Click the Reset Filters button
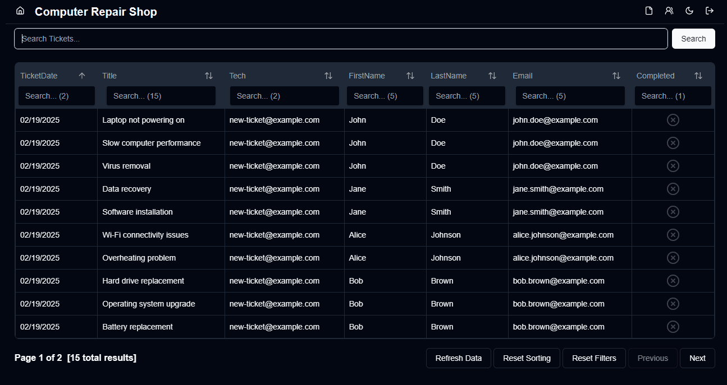This screenshot has height=385, width=727. coord(594,358)
